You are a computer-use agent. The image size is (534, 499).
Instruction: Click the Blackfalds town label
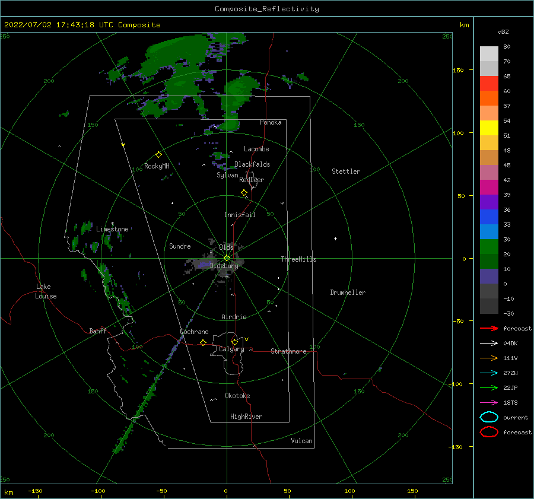(252, 164)
